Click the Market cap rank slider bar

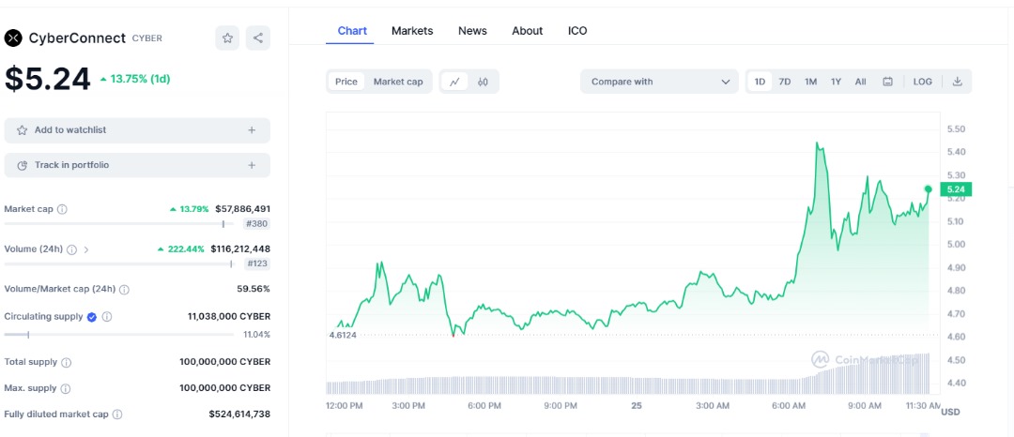point(119,224)
